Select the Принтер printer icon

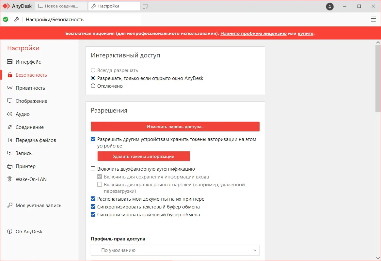click(x=9, y=166)
